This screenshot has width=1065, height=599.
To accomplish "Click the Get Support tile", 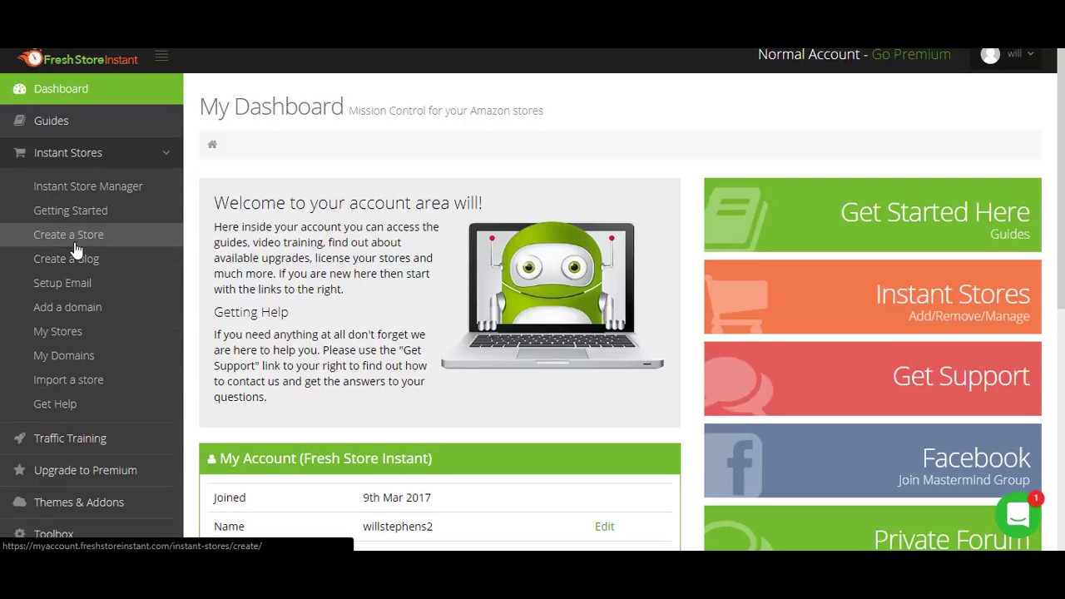I will pos(873,379).
